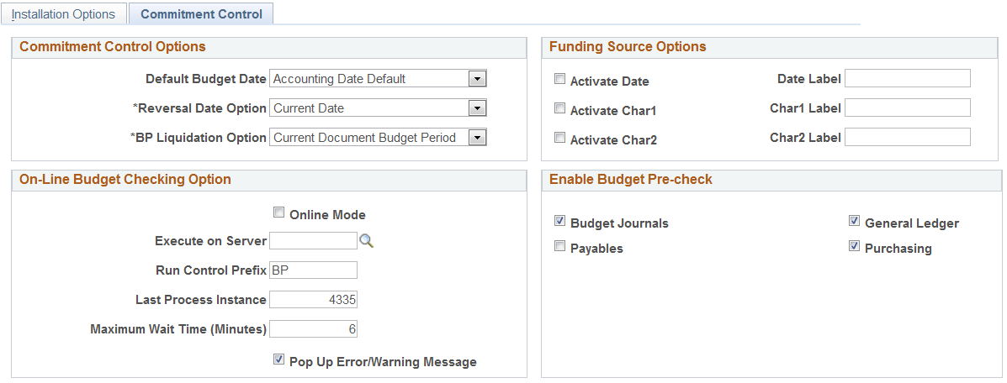Screen dimensions: 1007x383
Task: Select the Maximum Wait Time field
Action: [x=313, y=329]
